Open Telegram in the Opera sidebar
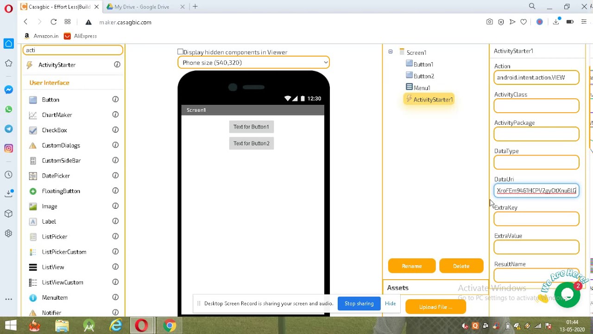Screen dimensions: 593x334 click(8, 129)
